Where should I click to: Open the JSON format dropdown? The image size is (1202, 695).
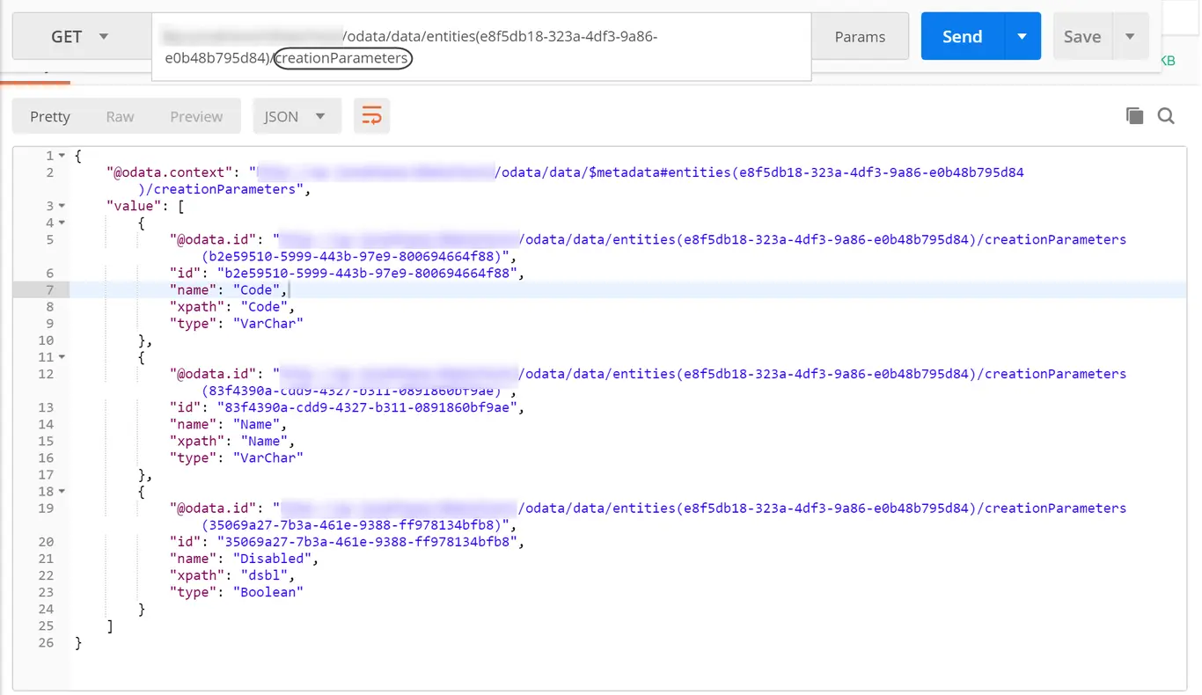coord(297,116)
